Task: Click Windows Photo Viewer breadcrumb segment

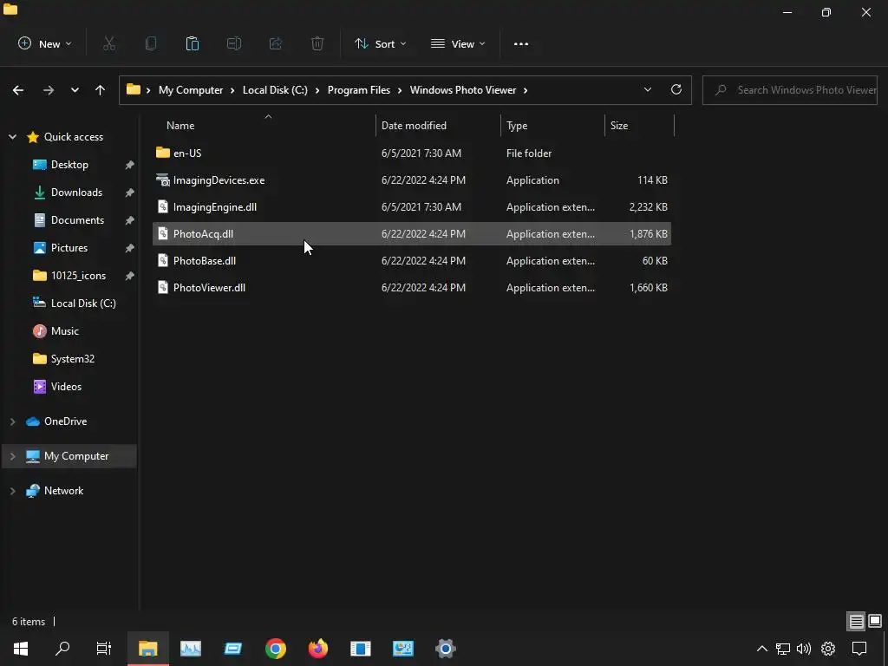Action: [463, 90]
